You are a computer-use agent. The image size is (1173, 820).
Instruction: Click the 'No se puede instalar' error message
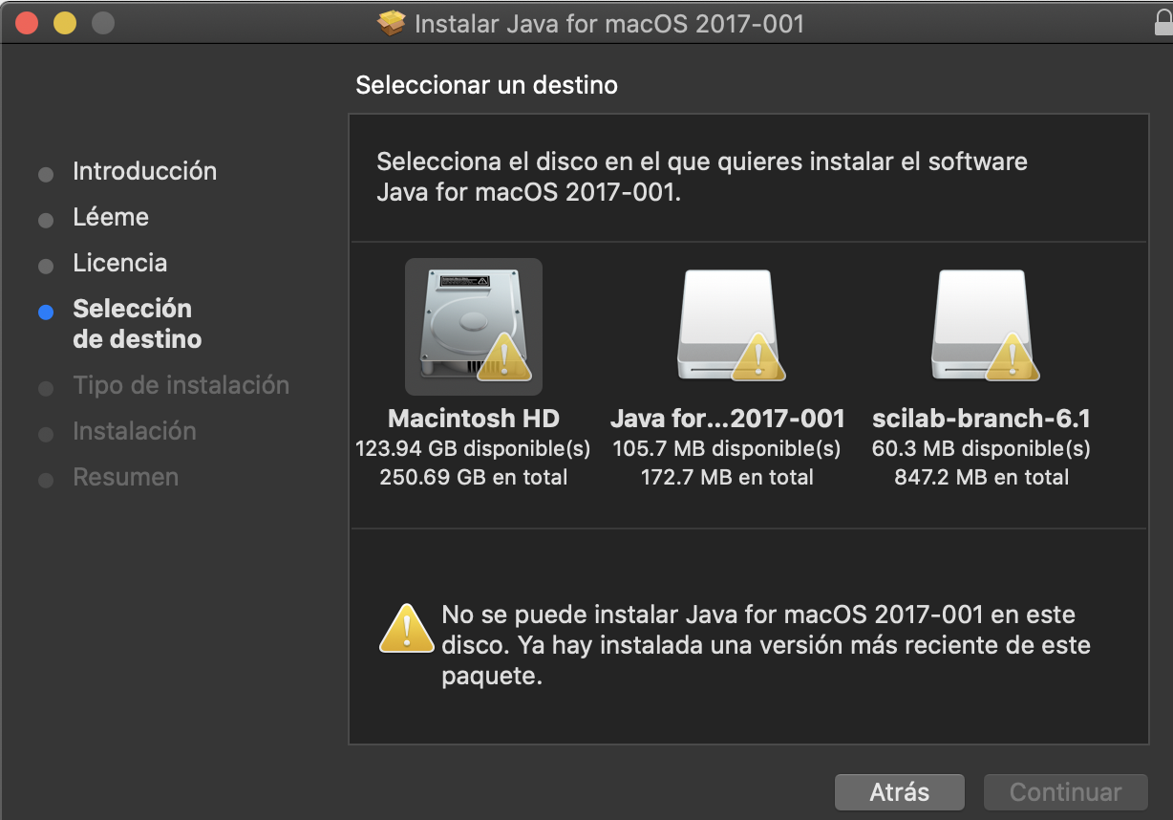pos(766,645)
